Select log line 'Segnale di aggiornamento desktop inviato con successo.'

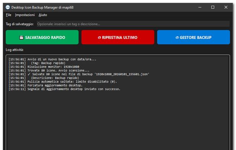[65, 89]
